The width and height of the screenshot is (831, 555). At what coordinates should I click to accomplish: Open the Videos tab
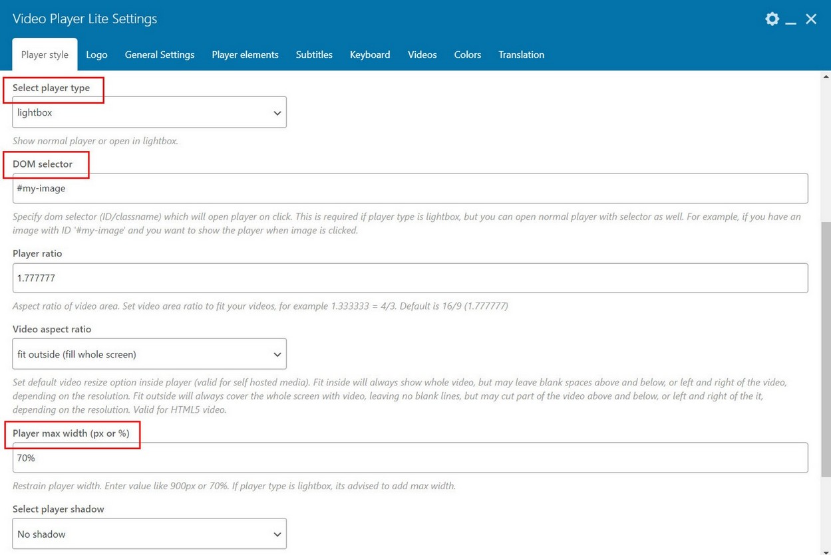click(x=422, y=55)
